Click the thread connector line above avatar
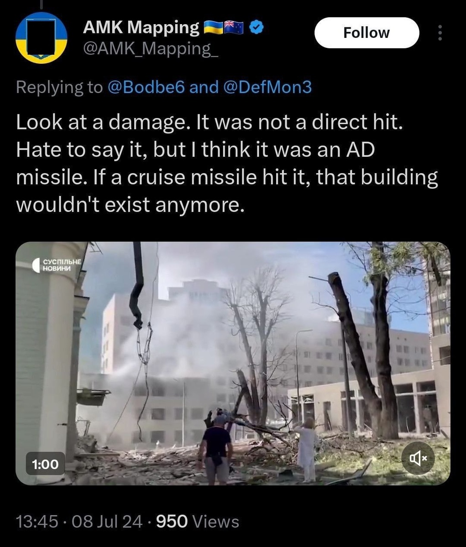This screenshot has height=547, width=466. [42, 4]
